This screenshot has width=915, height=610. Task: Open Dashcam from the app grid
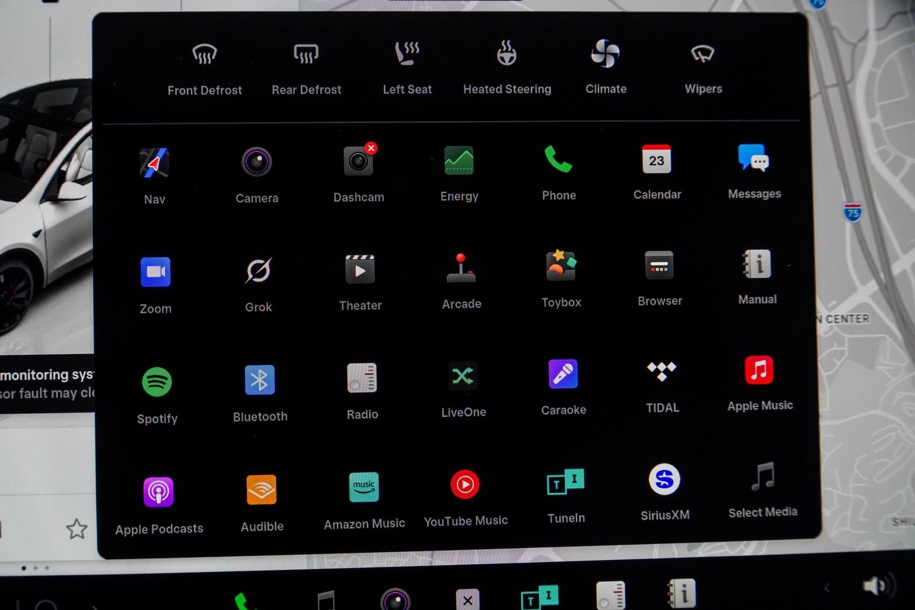pyautogui.click(x=359, y=160)
